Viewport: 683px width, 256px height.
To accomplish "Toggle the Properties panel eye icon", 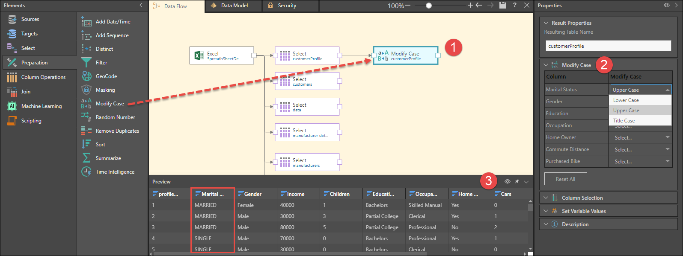I will point(666,6).
